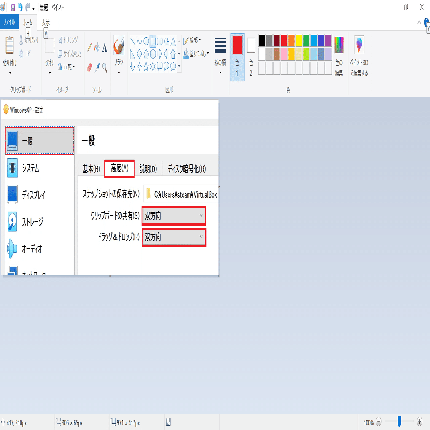Image resolution: width=430 pixels, height=430 pixels.
Task: Select the 色1 foreground color box
Action: point(237,57)
